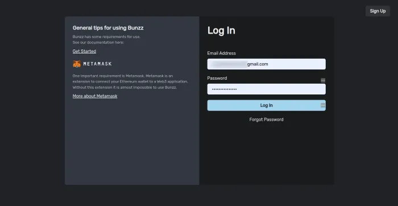The width and height of the screenshot is (398, 206).
Task: Click the Metamask fox logo
Action: point(77,64)
